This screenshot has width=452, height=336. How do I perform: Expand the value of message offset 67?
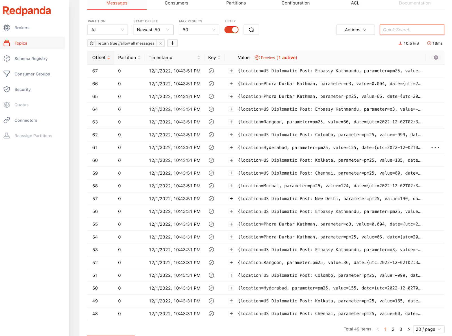(x=231, y=71)
